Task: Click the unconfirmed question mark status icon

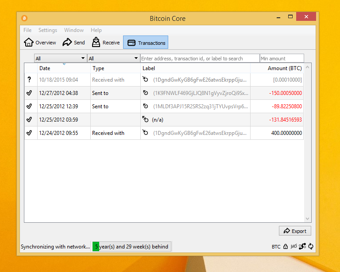Action: click(x=29, y=79)
